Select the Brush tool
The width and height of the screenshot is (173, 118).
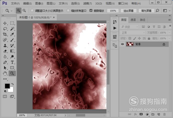click(x=12, y=40)
